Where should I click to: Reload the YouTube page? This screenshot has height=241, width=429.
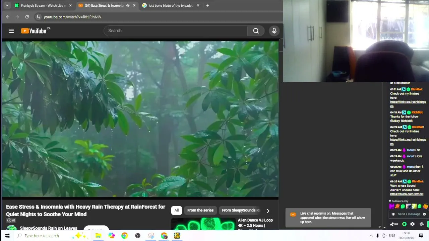tap(27, 17)
